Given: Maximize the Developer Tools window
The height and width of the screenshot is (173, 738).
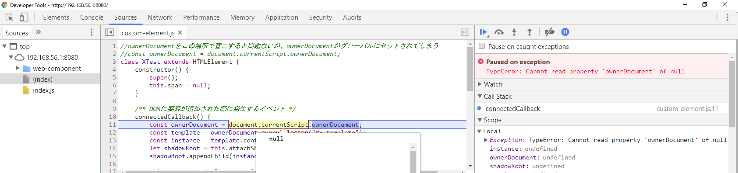Looking at the screenshot, I should (x=705, y=5).
